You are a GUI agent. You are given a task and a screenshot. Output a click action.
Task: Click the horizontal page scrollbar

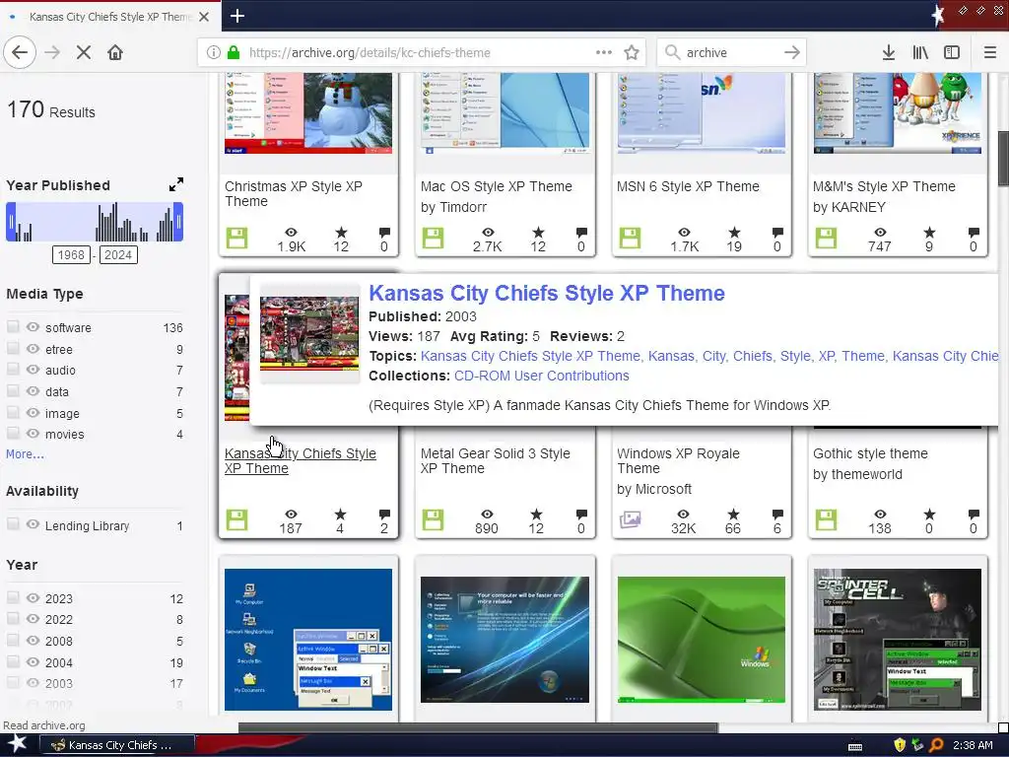click(x=478, y=727)
